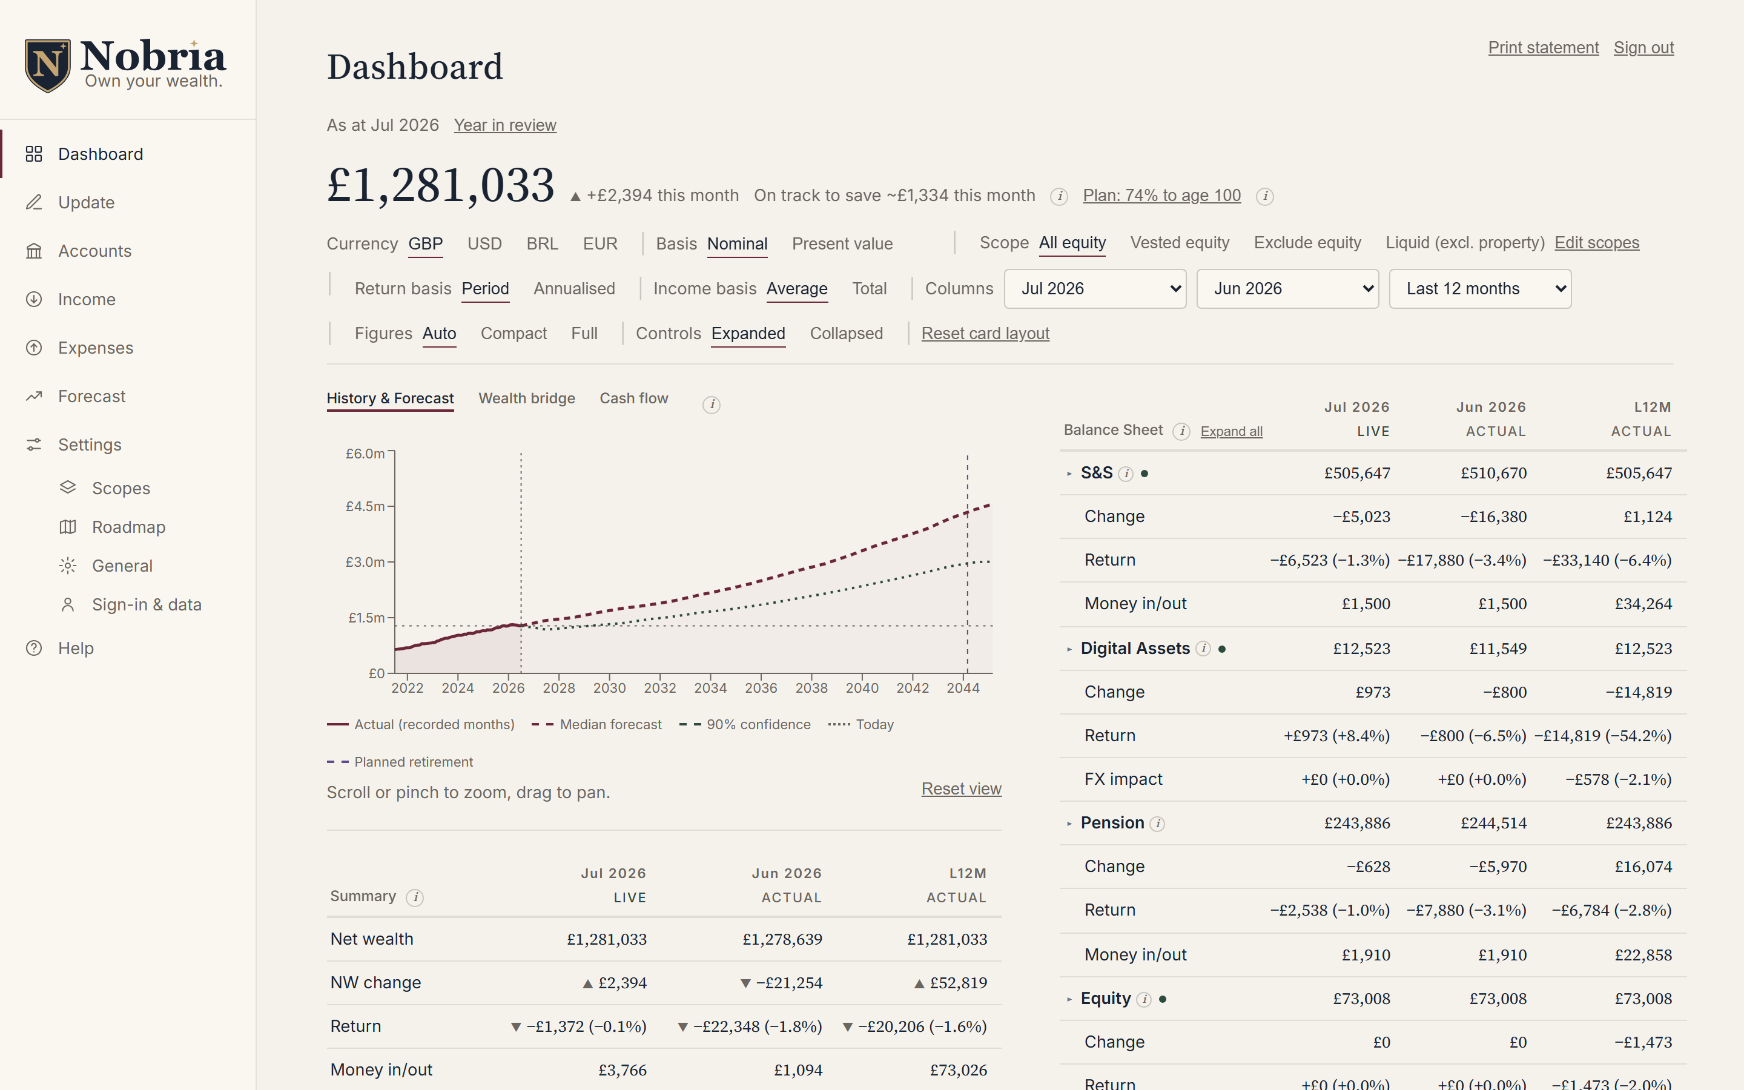Open the Jul 2026 column dropdown
The height and width of the screenshot is (1090, 1744).
click(1095, 289)
